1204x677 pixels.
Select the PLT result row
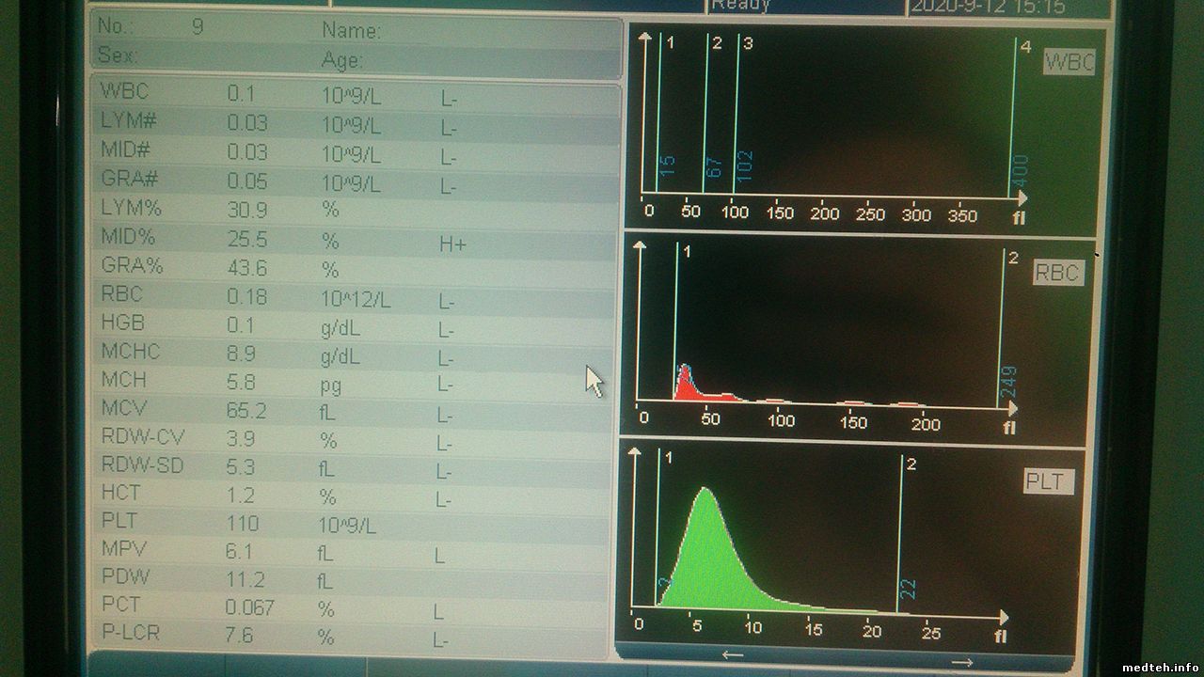[357, 523]
